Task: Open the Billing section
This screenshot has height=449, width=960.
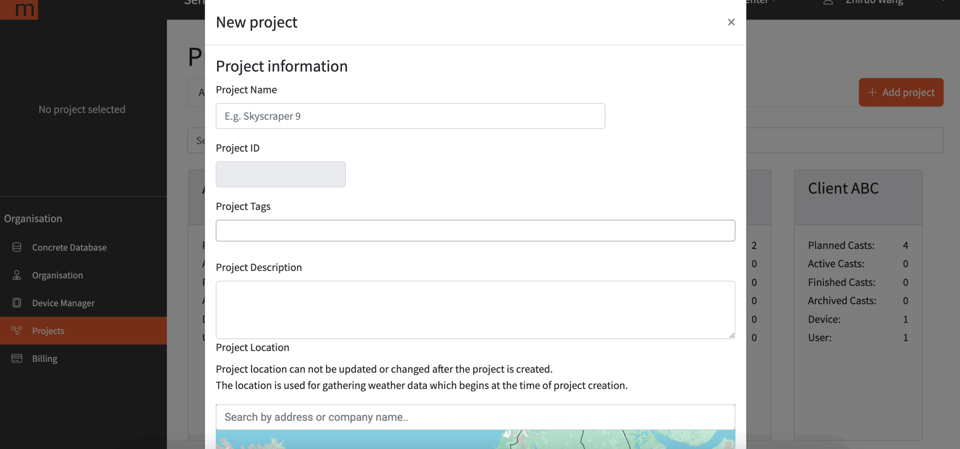Action: [x=45, y=358]
